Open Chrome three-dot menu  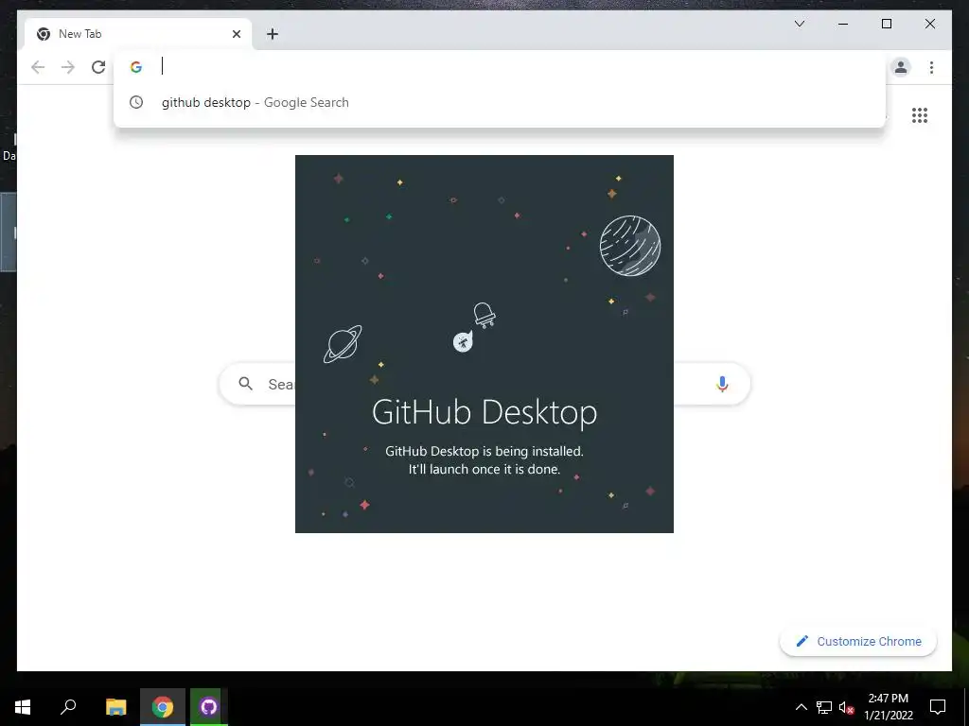pos(931,67)
